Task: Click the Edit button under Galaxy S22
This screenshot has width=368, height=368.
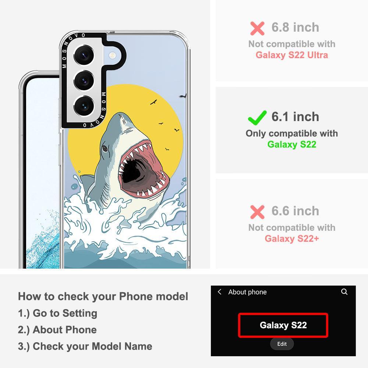Action: pos(282,344)
